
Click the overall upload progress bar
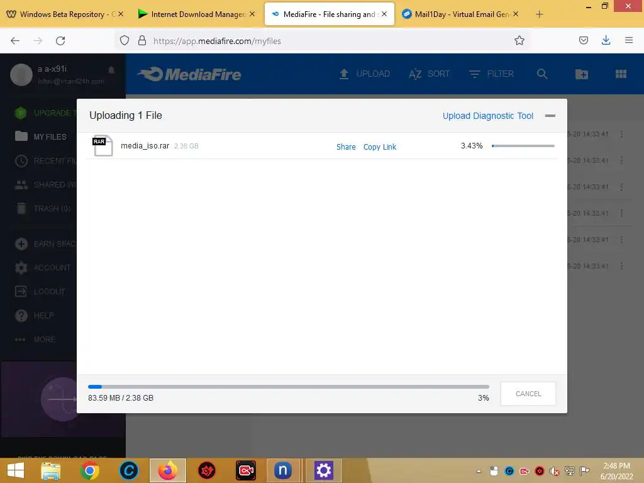[288, 387]
